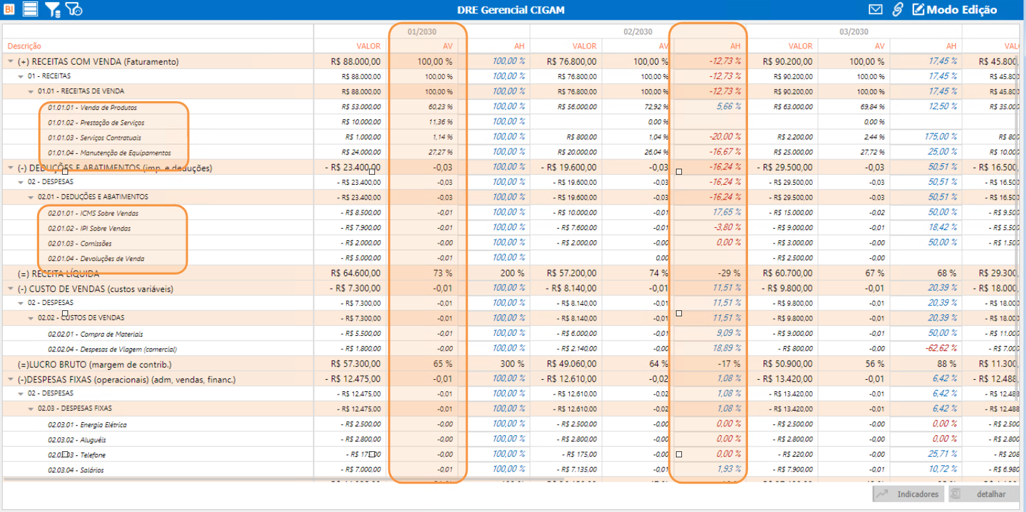Select row 02.03.02 - Aluguéis

(x=78, y=440)
